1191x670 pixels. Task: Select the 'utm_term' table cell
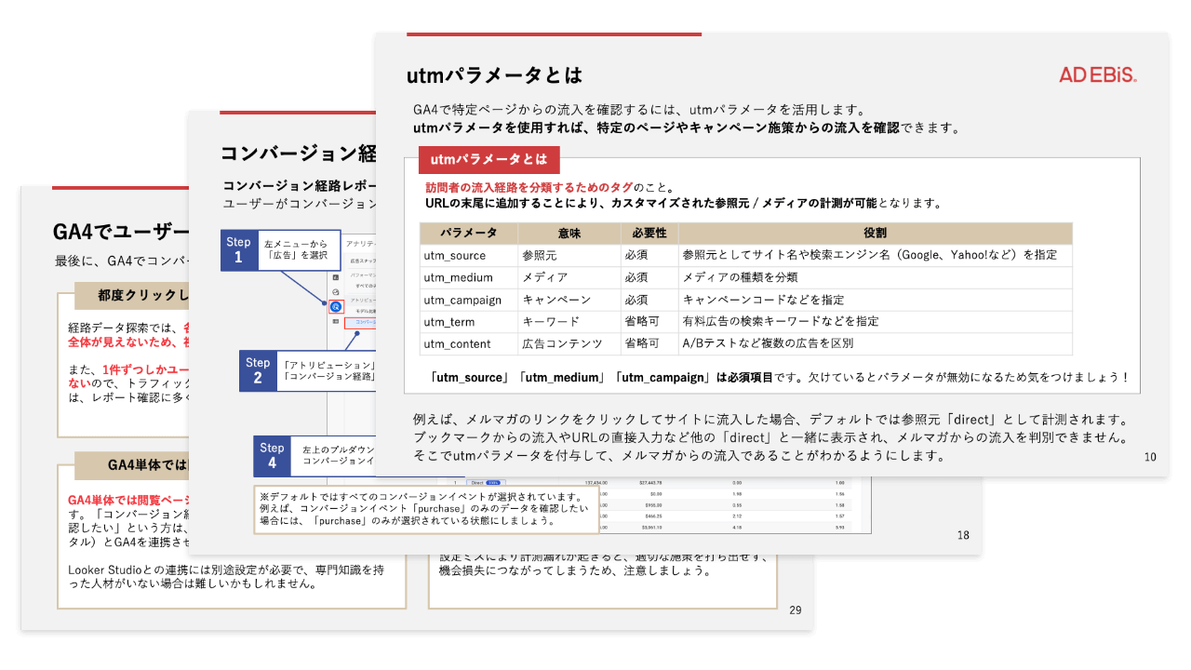tap(468, 322)
